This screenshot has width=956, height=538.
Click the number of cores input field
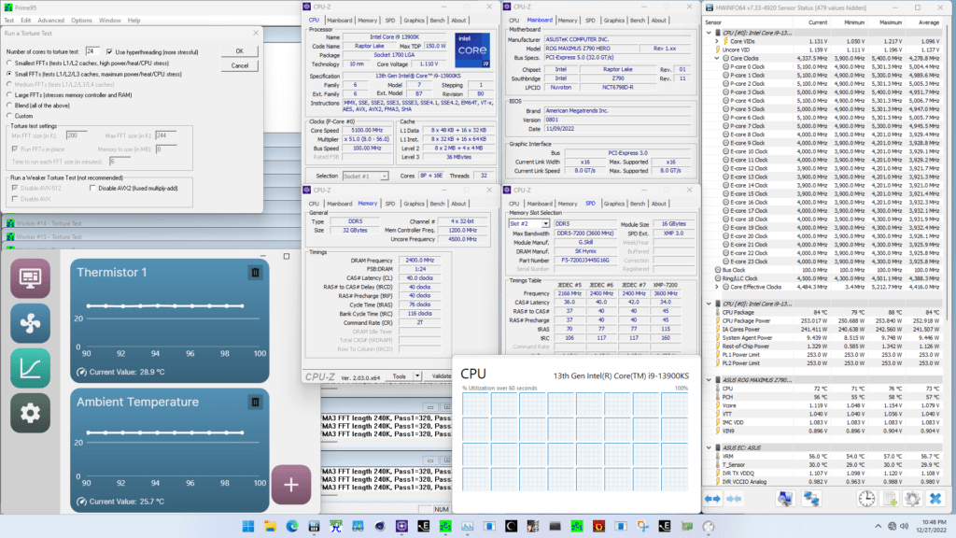tap(93, 50)
